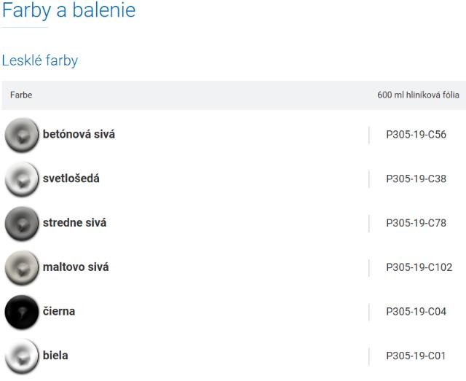This screenshot has width=466, height=381.
Task: Select product code P305-19-C78
Action: coord(416,223)
